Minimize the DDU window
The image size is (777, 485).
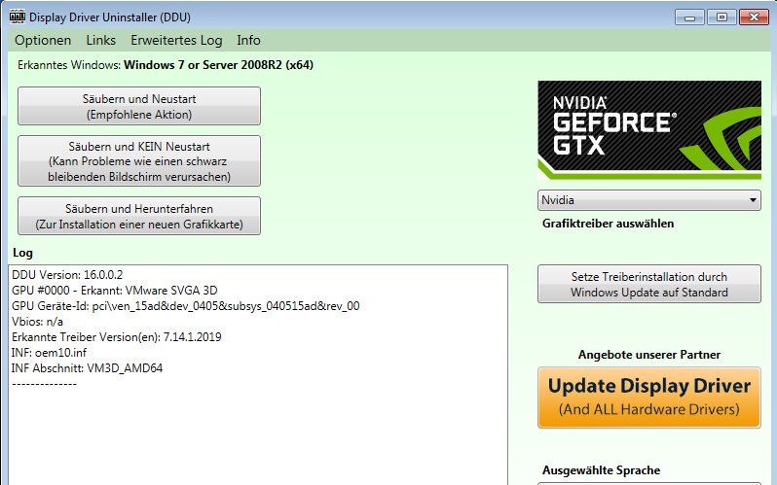point(689,17)
